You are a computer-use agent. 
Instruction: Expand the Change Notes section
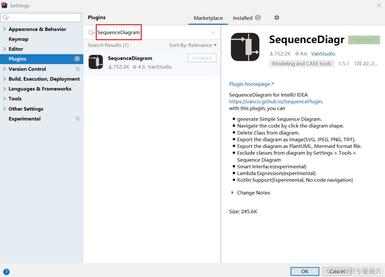[x=232, y=193]
